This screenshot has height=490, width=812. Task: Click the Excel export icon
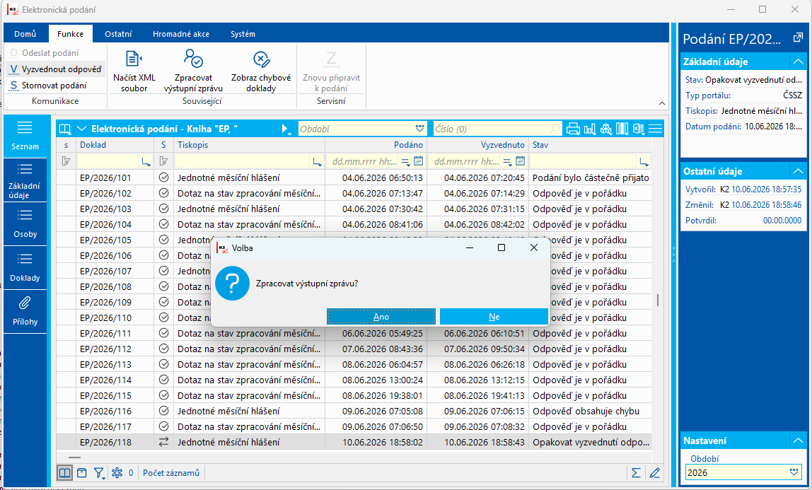(x=639, y=129)
